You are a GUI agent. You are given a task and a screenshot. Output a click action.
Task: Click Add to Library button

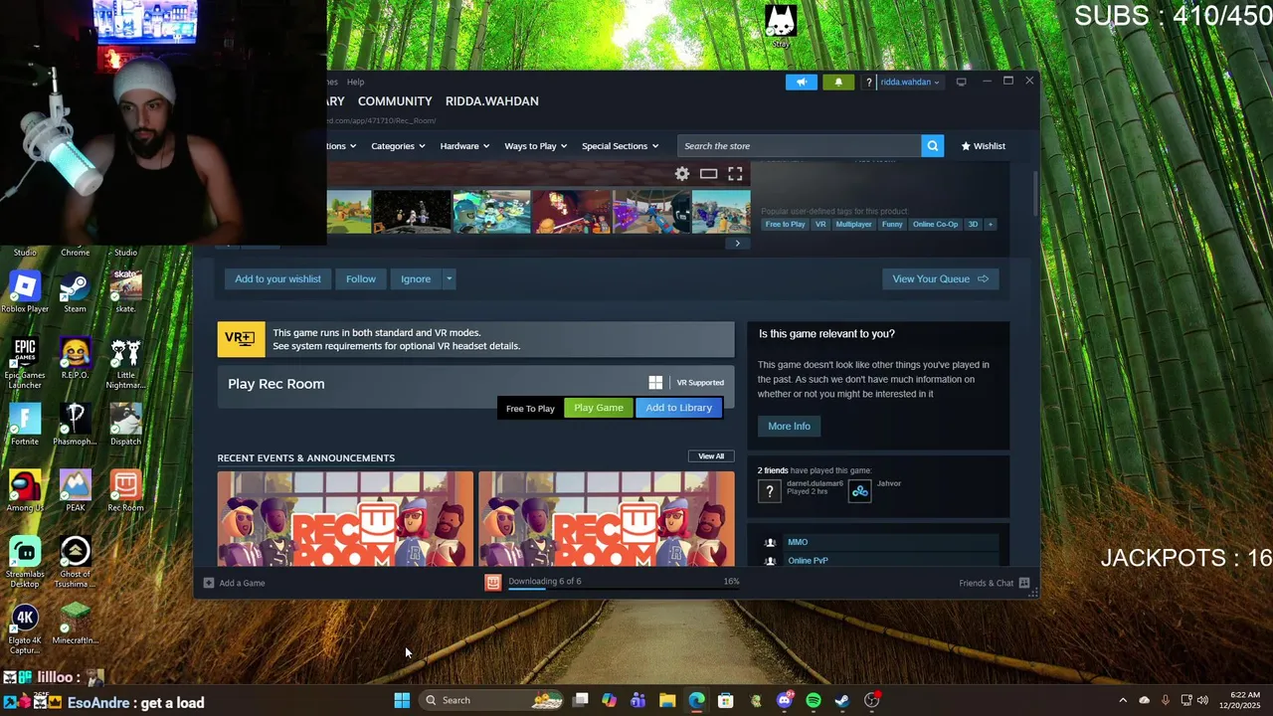pyautogui.click(x=678, y=408)
